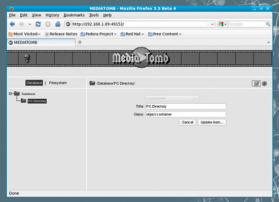Open a new tab with plus icon
This screenshot has height=202, width=279.
(80, 42)
